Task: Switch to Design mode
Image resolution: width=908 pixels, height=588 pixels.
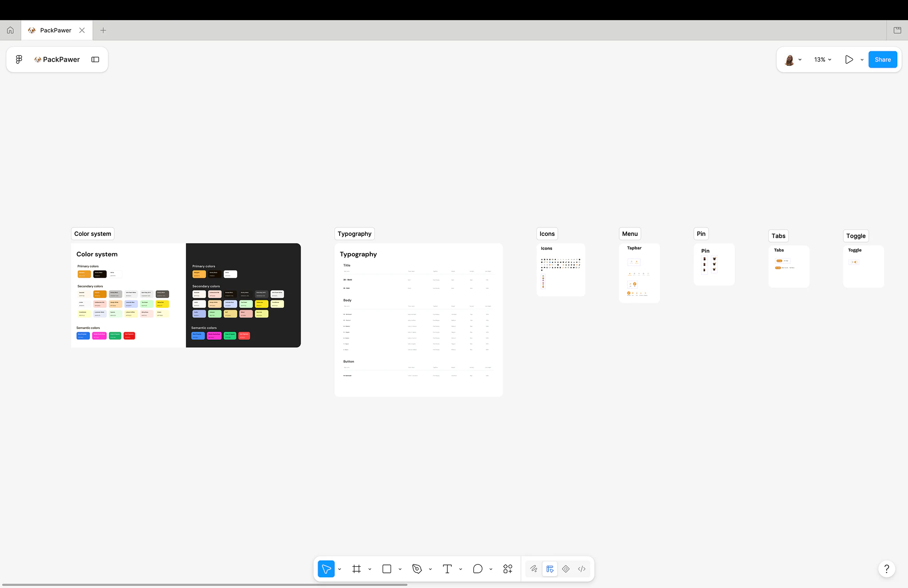Action: (550, 568)
